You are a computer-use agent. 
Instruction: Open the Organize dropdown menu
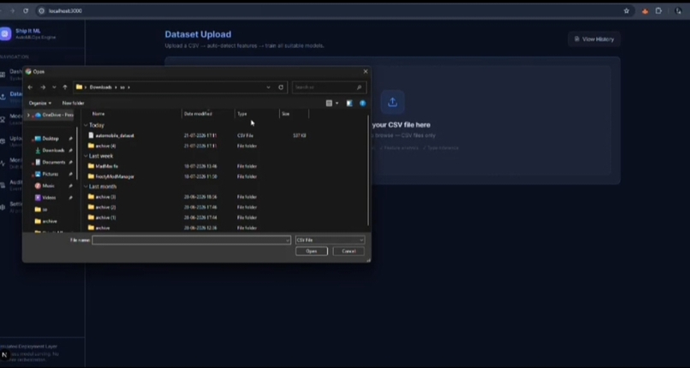pos(40,104)
